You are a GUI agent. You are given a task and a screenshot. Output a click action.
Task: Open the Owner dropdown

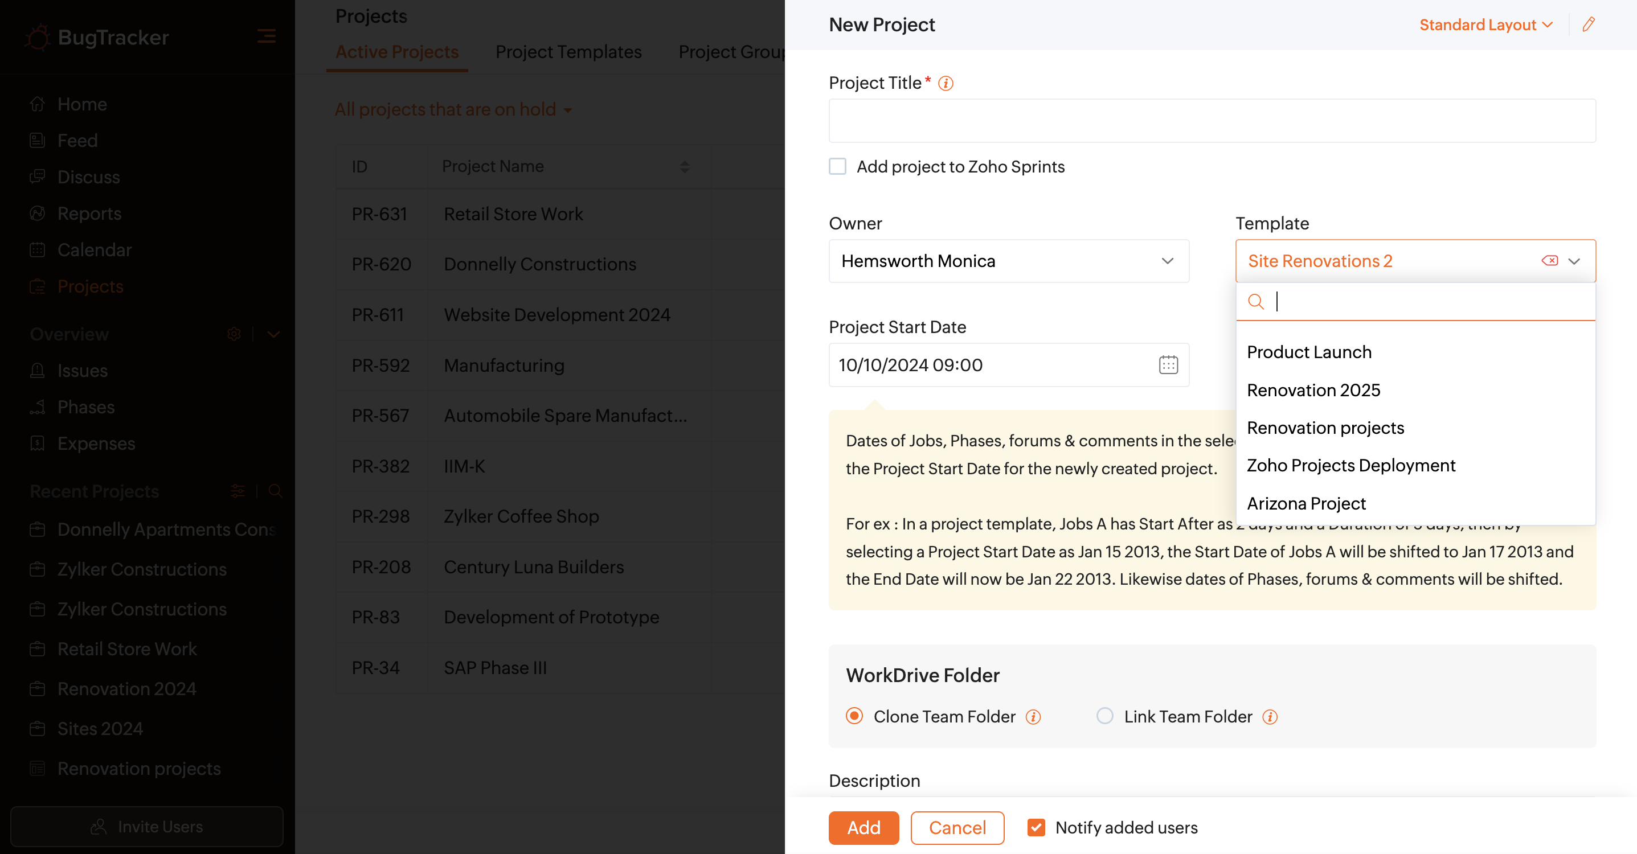click(1009, 261)
